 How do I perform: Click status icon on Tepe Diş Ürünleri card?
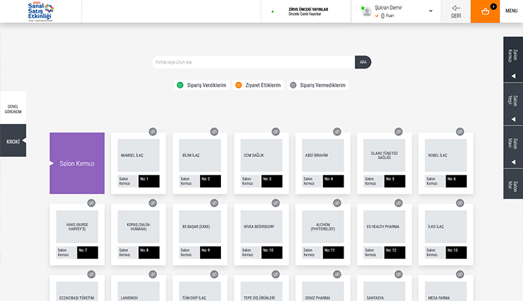pos(275,274)
